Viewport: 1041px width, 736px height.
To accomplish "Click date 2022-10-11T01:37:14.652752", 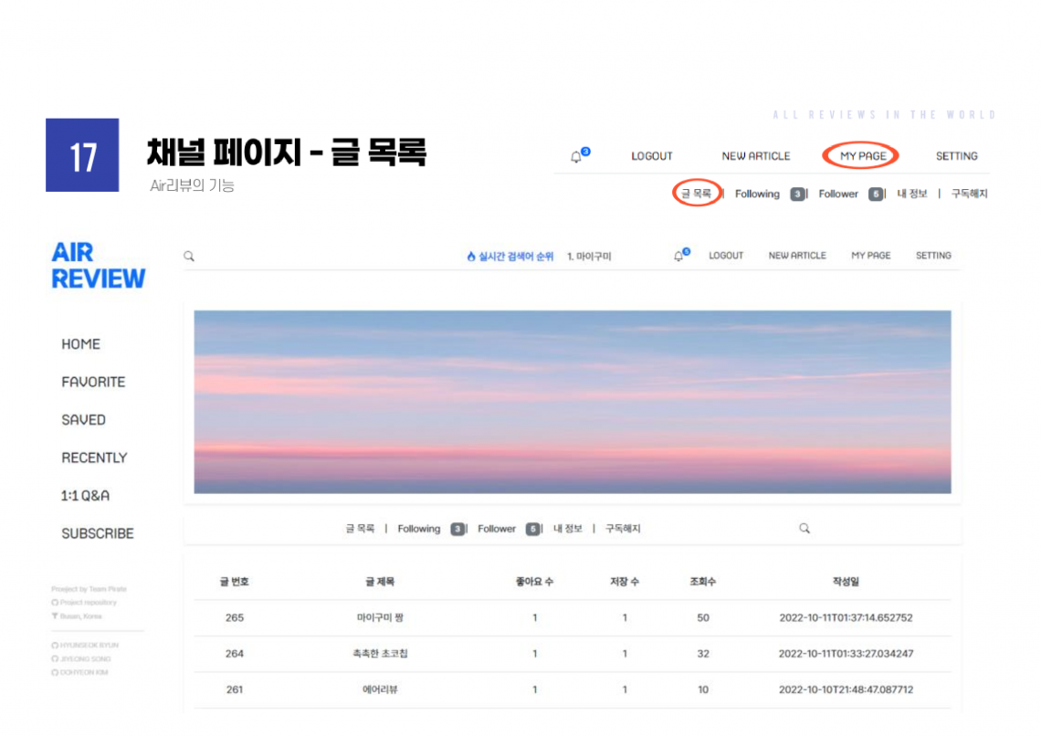I will [x=846, y=618].
